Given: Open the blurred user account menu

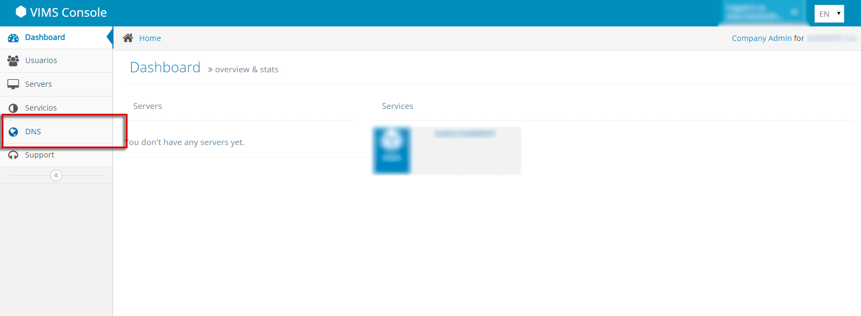Looking at the screenshot, I should click(x=762, y=12).
